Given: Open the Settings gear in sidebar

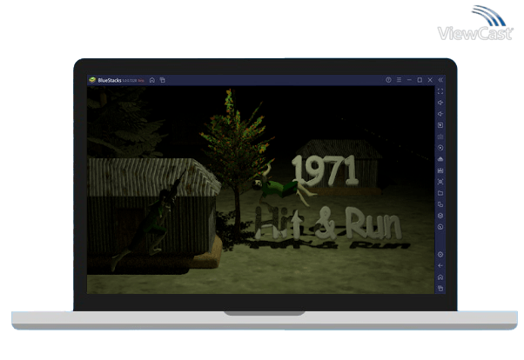Looking at the screenshot, I should pos(440,255).
